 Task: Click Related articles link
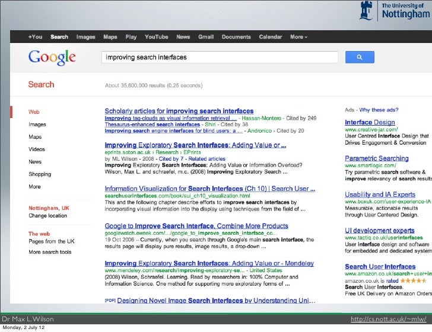[207, 159]
